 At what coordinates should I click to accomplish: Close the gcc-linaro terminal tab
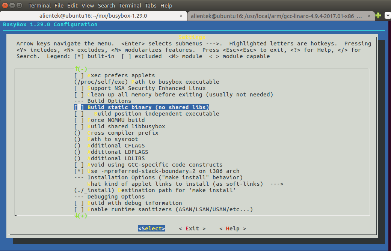[x=369, y=16]
